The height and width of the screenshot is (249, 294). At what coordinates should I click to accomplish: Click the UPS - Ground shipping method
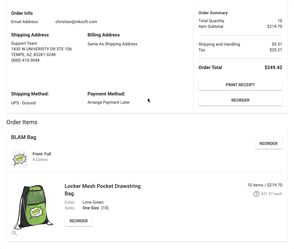click(23, 103)
